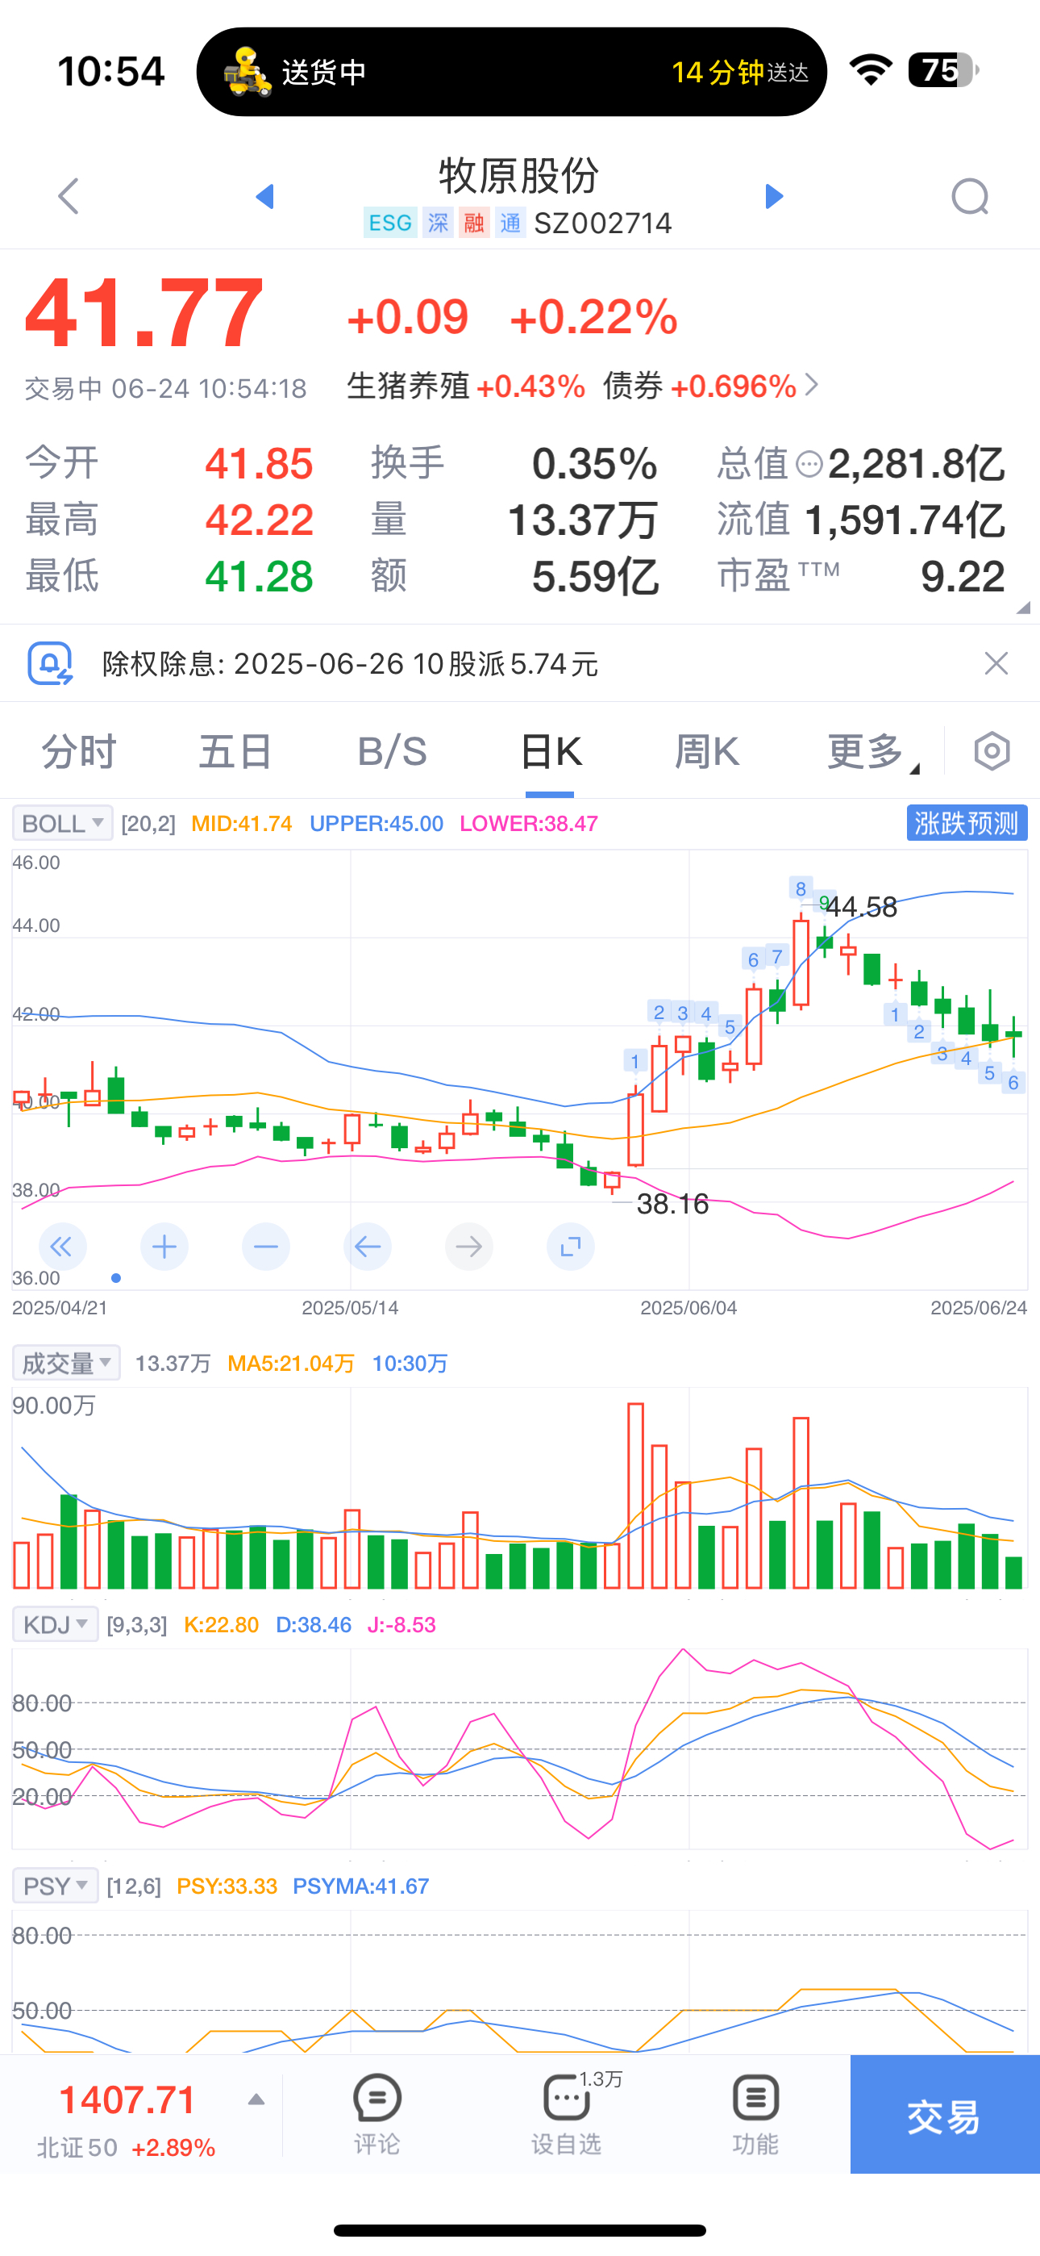Switch to next stock with blue right triangle

coord(774,196)
